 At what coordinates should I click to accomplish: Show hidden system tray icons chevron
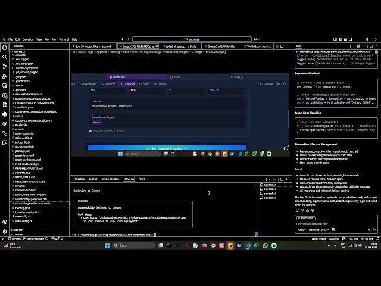(329, 245)
